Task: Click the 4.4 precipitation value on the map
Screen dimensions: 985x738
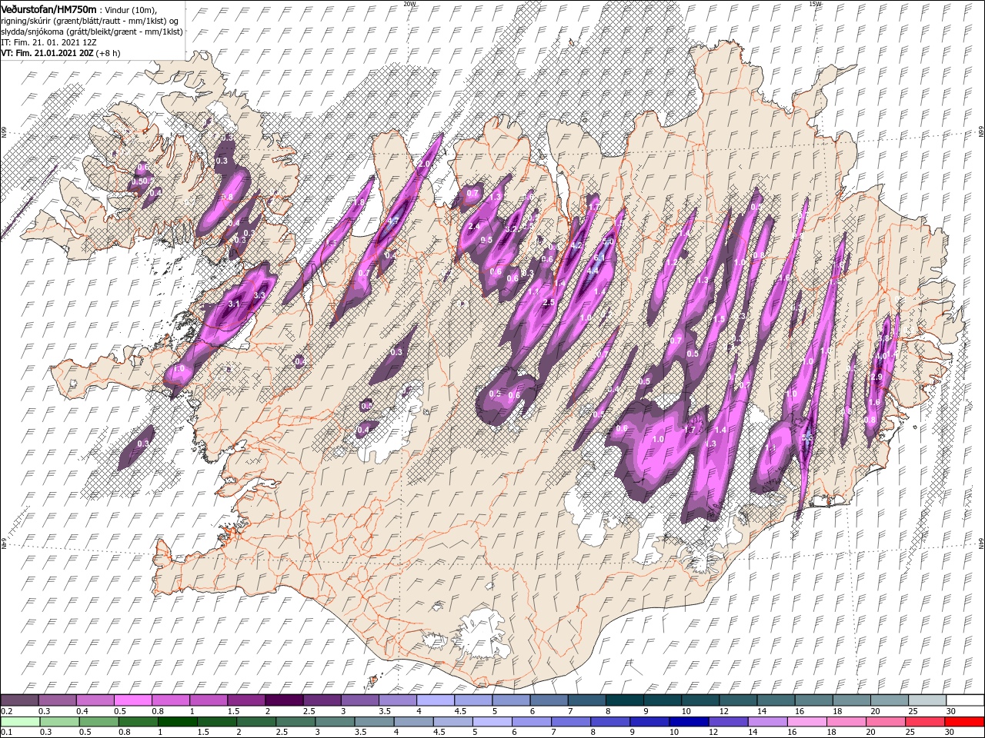Action: point(593,271)
